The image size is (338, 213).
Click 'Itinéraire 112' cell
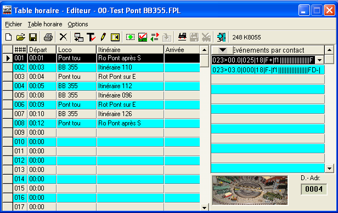pyautogui.click(x=130, y=86)
